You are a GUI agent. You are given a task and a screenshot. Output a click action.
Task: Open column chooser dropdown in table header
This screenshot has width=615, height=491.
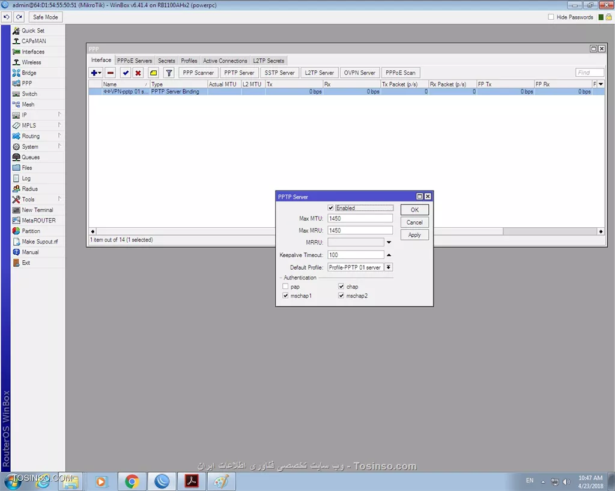tap(601, 84)
